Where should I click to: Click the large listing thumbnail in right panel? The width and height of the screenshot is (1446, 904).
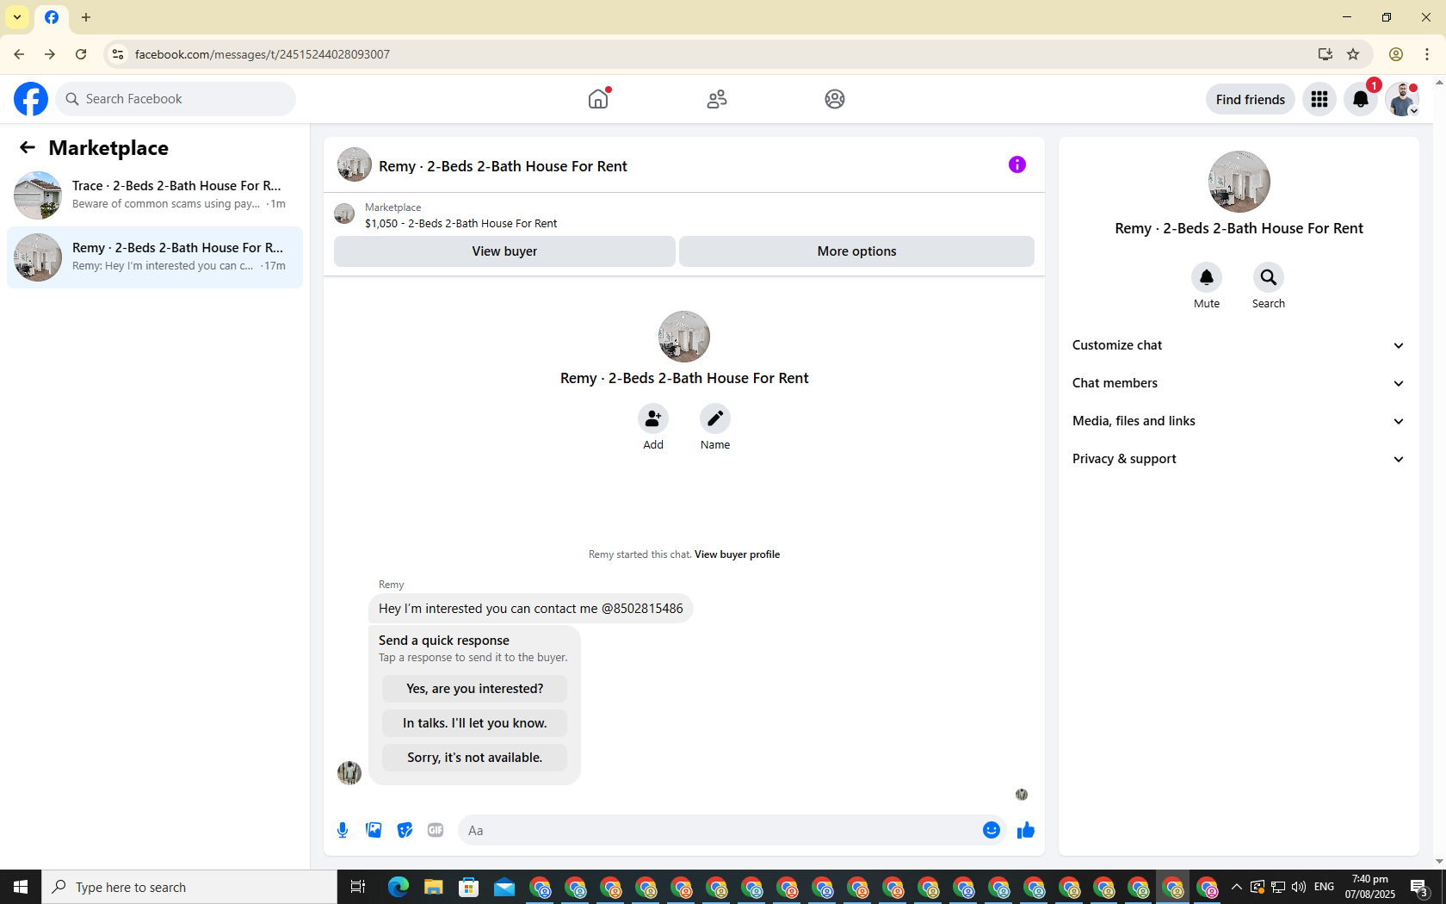[1239, 182]
